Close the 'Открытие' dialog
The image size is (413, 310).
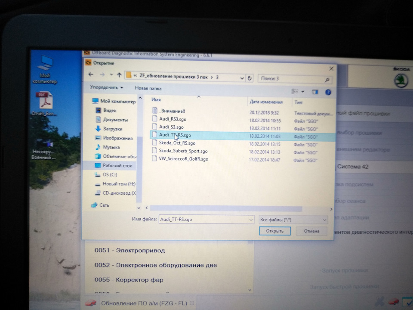point(331,68)
